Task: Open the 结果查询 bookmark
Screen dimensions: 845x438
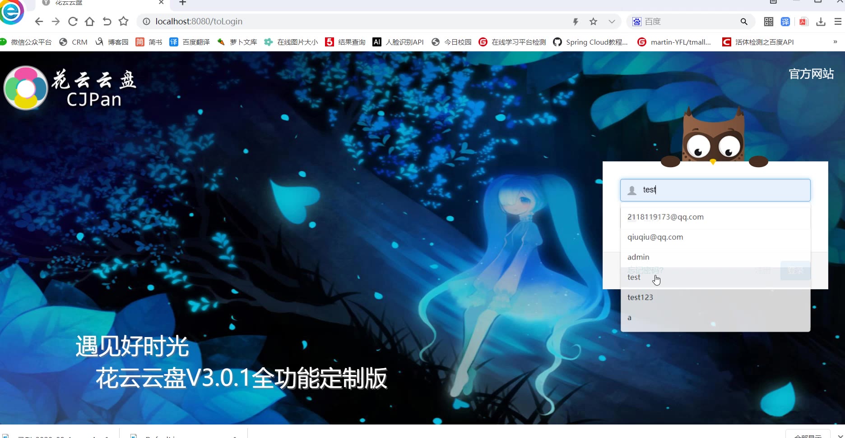Action: [346, 42]
